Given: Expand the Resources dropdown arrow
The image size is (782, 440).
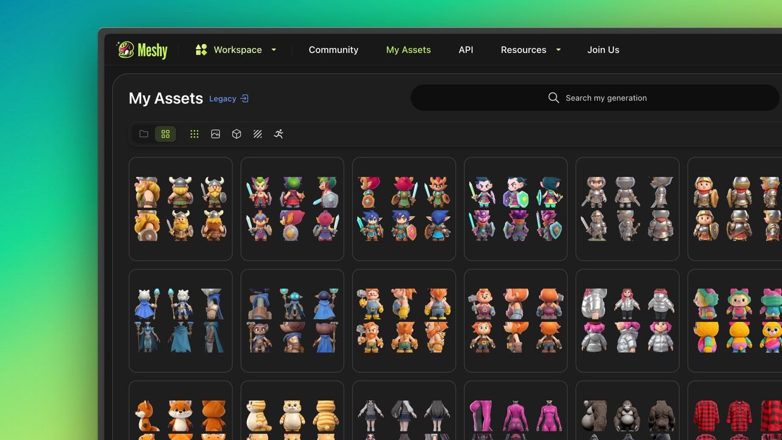Looking at the screenshot, I should [x=558, y=50].
